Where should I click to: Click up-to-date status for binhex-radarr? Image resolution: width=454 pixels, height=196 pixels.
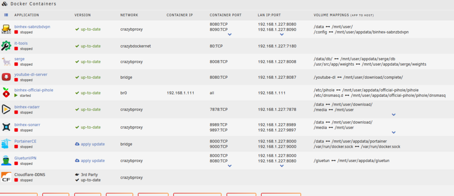click(91, 110)
